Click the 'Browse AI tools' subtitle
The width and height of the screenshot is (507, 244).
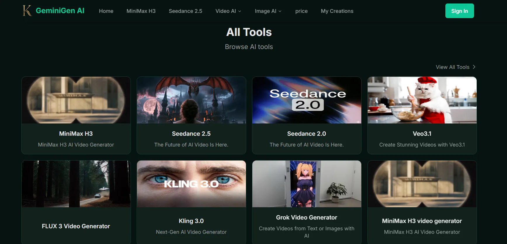point(249,47)
